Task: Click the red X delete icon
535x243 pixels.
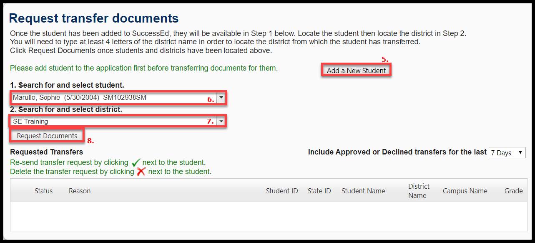Action: pyautogui.click(x=141, y=172)
